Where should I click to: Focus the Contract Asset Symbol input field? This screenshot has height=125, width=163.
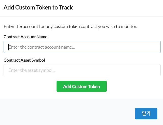click(82, 70)
